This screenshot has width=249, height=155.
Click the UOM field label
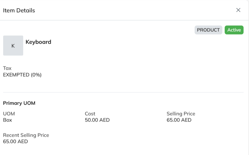pyautogui.click(x=9, y=114)
